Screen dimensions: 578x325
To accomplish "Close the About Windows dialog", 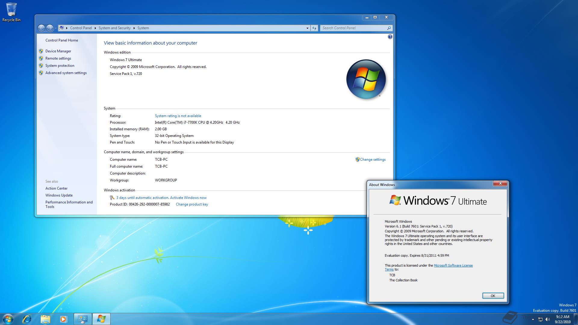I will [x=500, y=184].
